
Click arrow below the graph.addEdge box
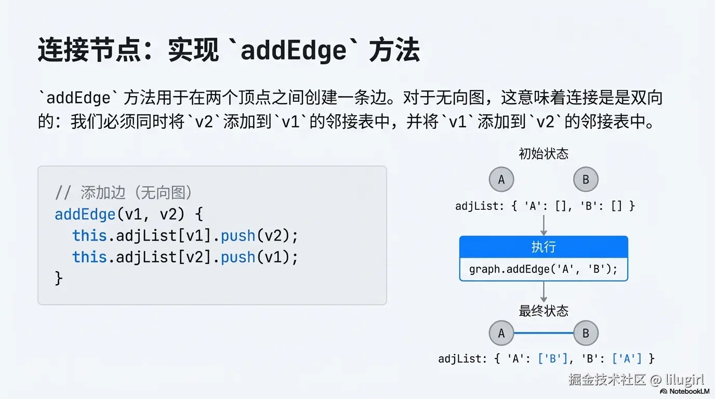click(x=544, y=291)
